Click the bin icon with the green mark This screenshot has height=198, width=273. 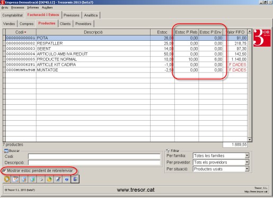(x=32, y=179)
